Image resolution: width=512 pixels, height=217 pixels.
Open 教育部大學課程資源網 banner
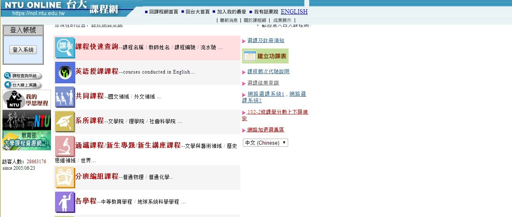click(x=27, y=141)
